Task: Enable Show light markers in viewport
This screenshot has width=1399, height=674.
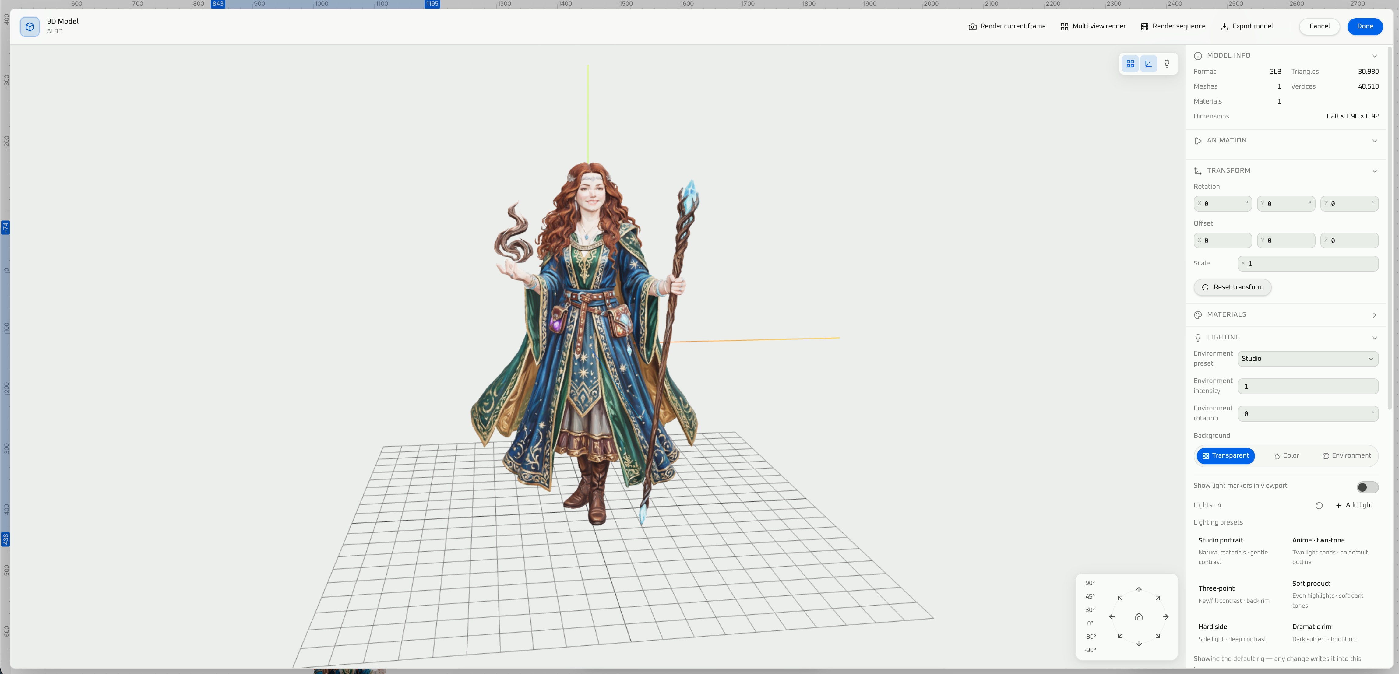Action: point(1367,487)
